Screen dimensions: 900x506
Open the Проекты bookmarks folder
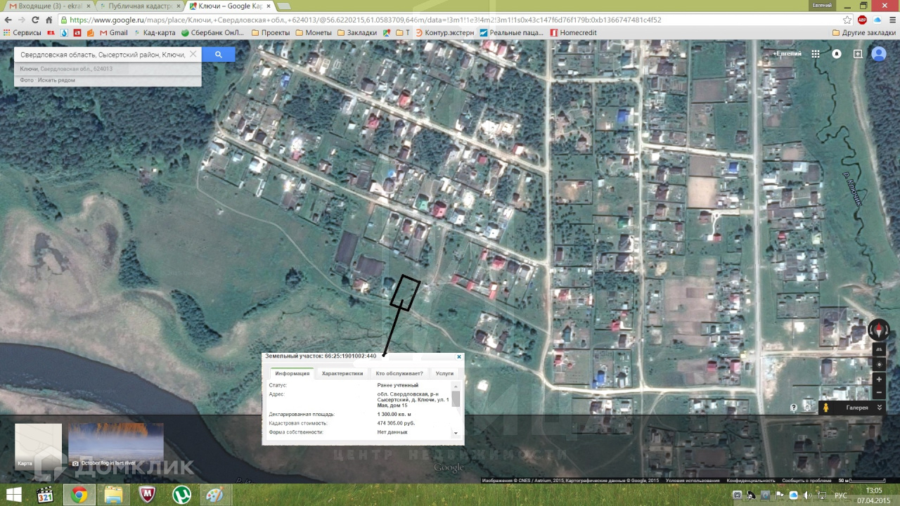click(270, 32)
